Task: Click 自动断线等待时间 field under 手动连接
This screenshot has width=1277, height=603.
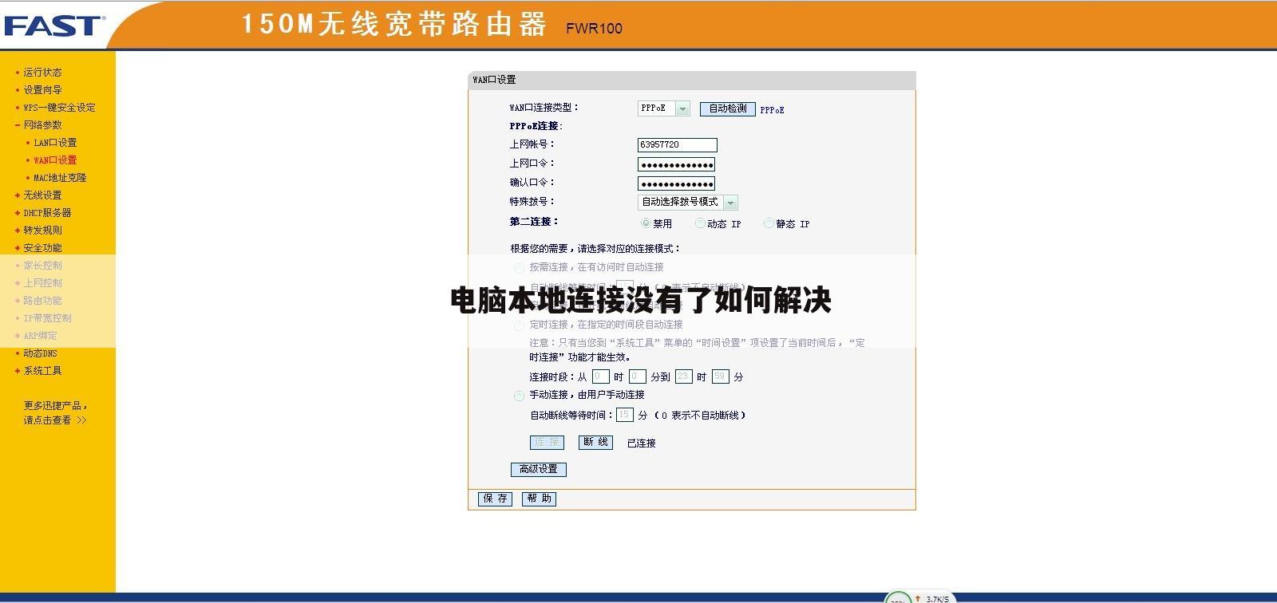Action: (624, 415)
